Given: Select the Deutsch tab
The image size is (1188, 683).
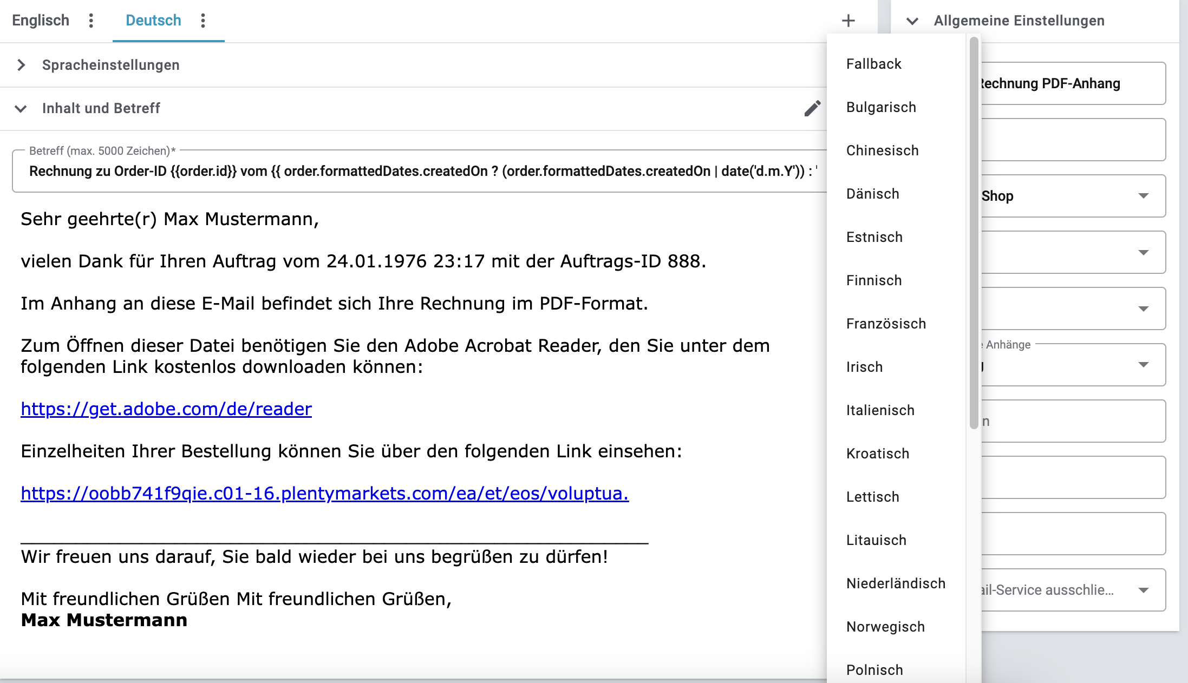Looking at the screenshot, I should (x=153, y=21).
